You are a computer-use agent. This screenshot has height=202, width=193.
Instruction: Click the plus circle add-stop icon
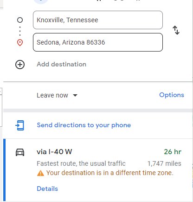pos(20,65)
